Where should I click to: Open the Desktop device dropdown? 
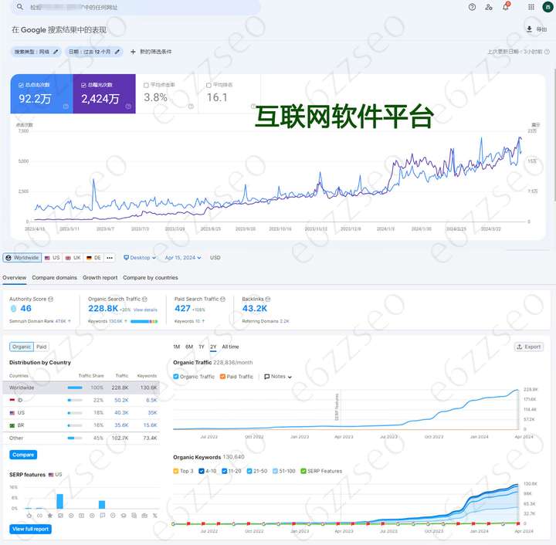[140, 258]
